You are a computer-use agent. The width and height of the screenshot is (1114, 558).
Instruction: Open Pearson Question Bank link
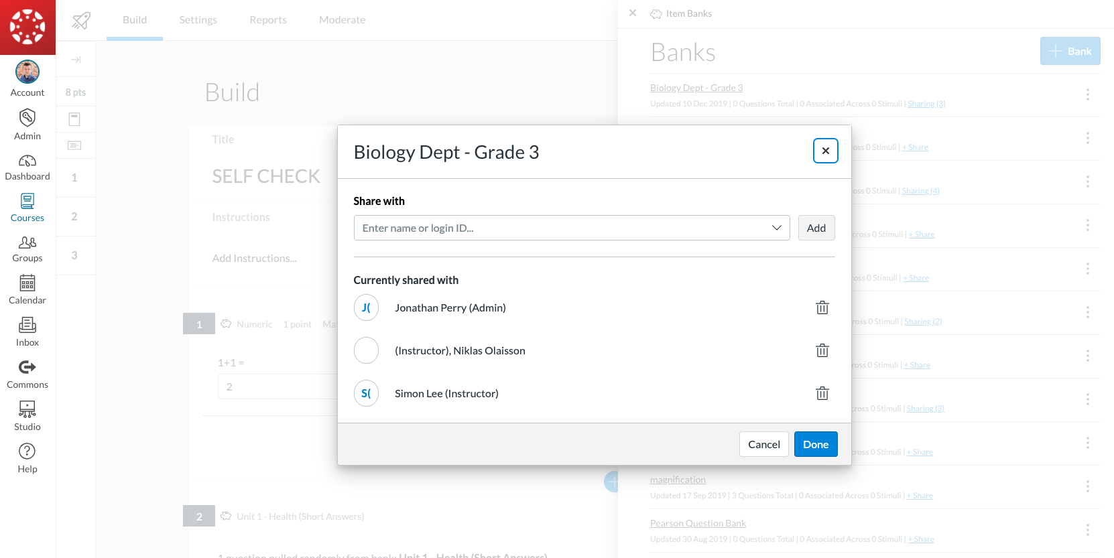pyautogui.click(x=698, y=523)
